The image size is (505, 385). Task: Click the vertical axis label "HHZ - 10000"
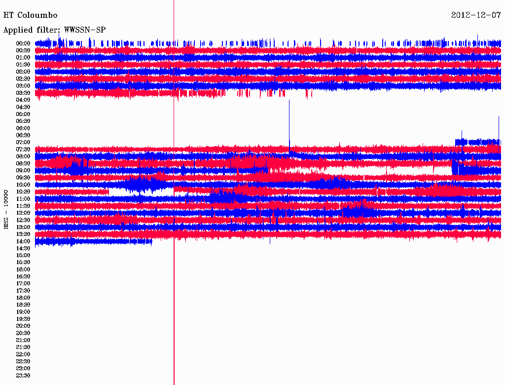(x=6, y=209)
